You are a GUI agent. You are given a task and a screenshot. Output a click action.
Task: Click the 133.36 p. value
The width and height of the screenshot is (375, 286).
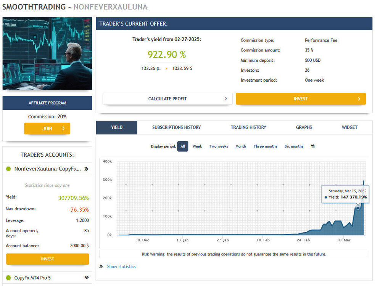point(151,68)
